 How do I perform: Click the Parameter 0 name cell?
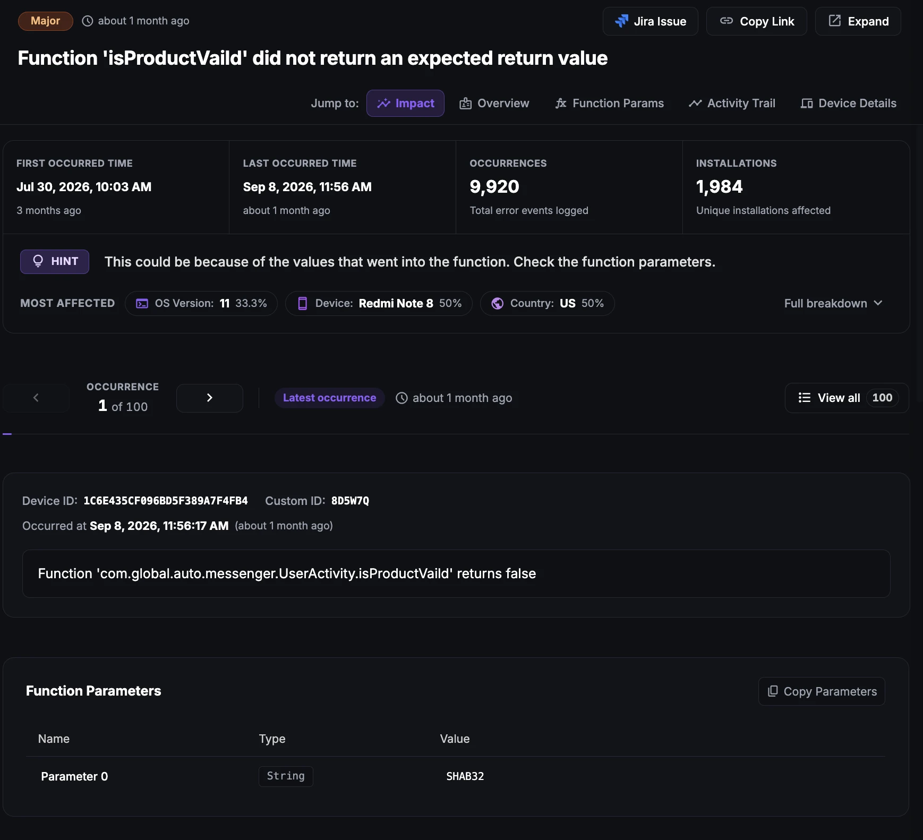coord(74,776)
